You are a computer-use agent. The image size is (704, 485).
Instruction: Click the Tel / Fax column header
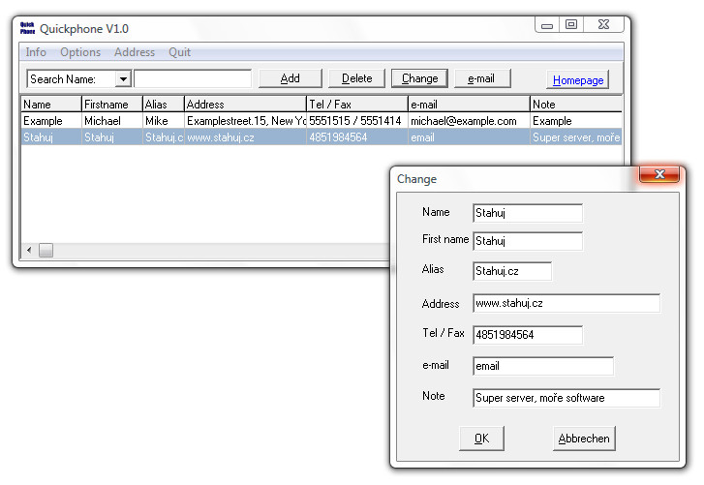click(357, 105)
